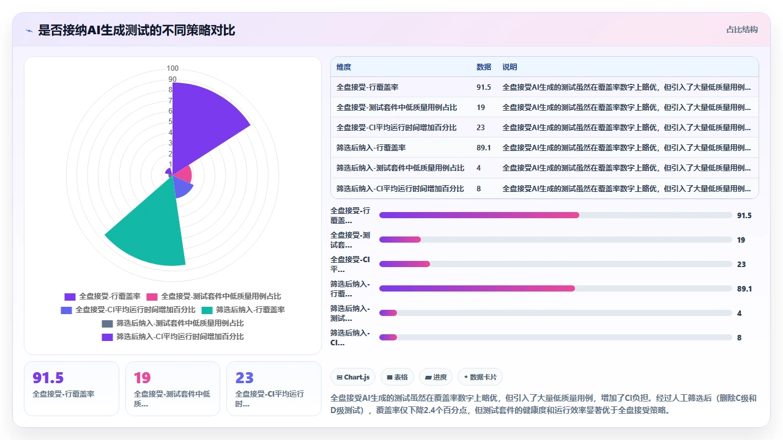
Task: Click the progress bar showing 4
Action: (x=555, y=313)
